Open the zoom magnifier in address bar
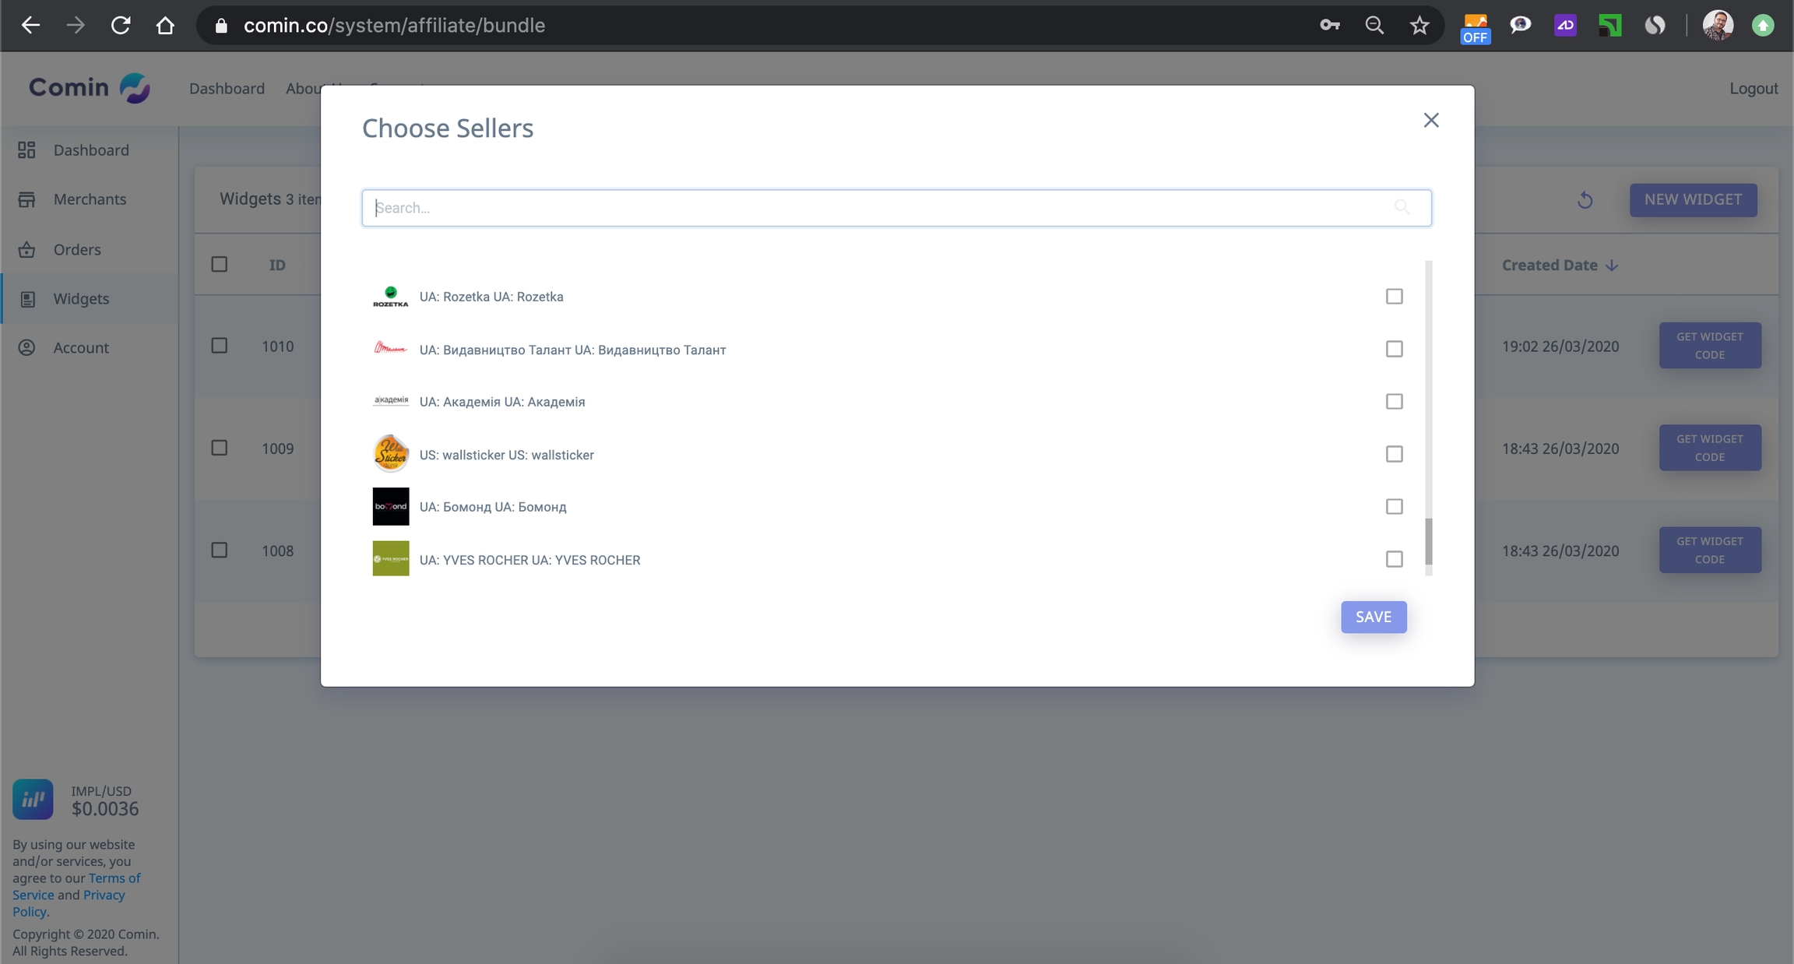1794x964 pixels. pyautogui.click(x=1375, y=25)
